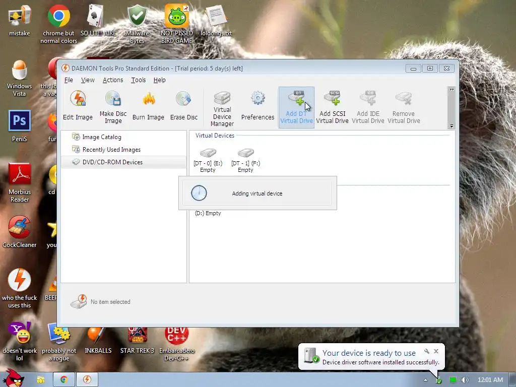Click the green tray icon left of the speaker

[453, 380]
